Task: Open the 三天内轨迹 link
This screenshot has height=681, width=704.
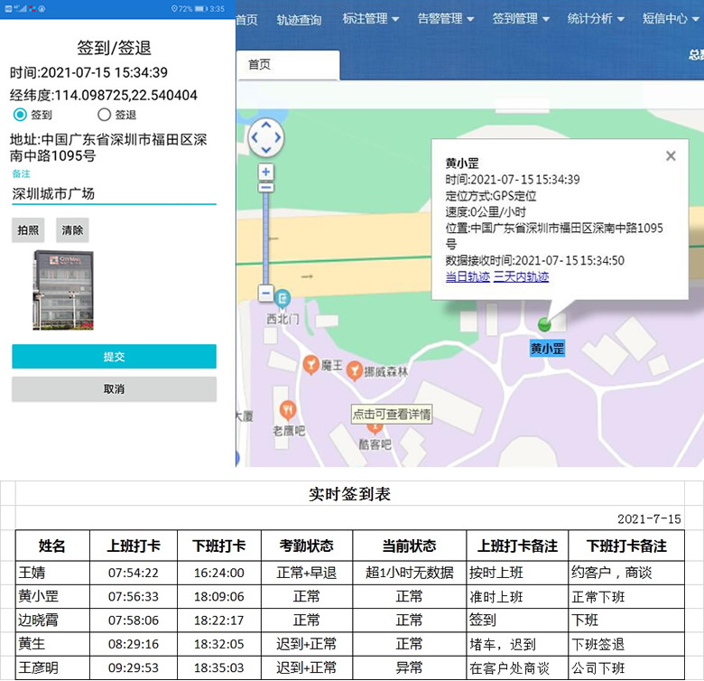Action: tap(521, 276)
